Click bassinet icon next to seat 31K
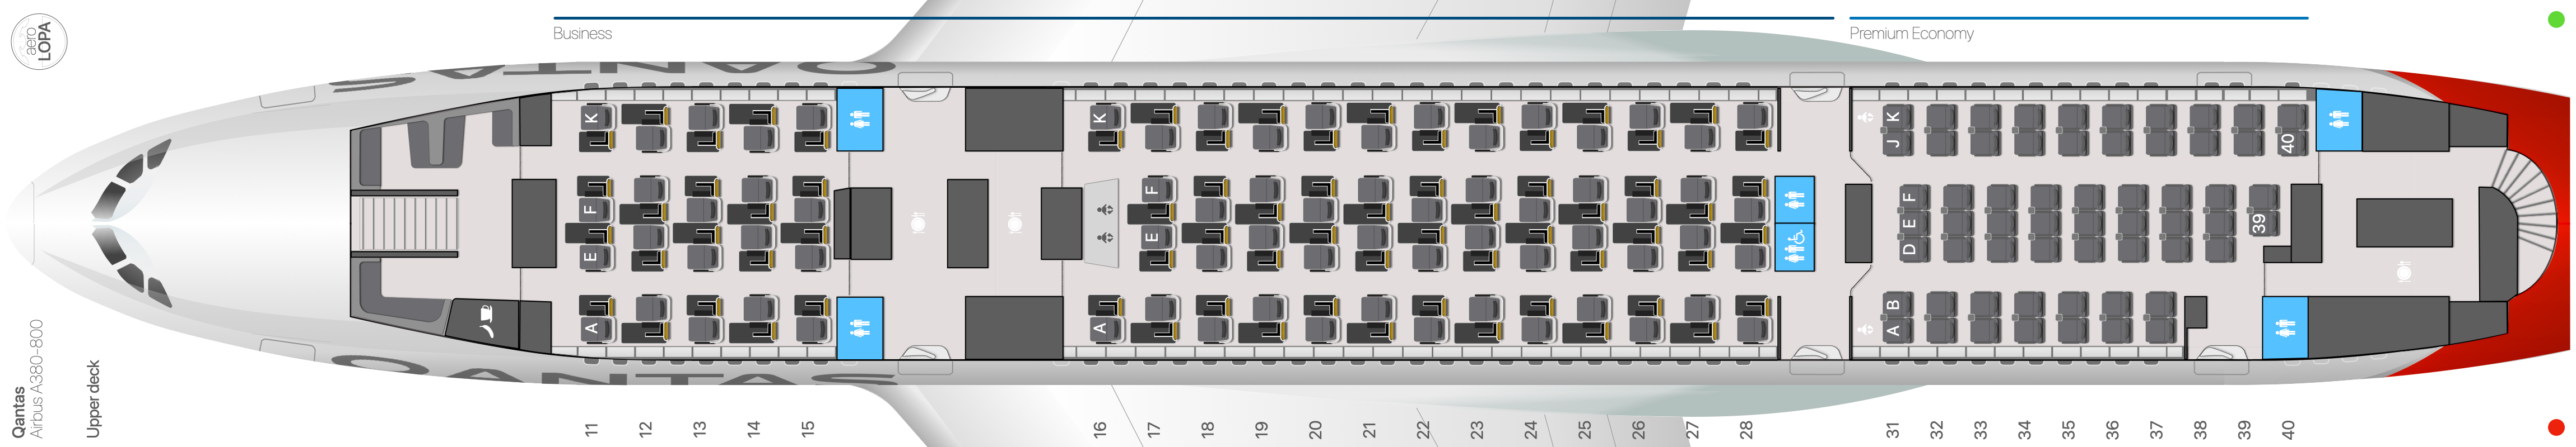Screen dimensions: 2576x447 pos(1864,118)
